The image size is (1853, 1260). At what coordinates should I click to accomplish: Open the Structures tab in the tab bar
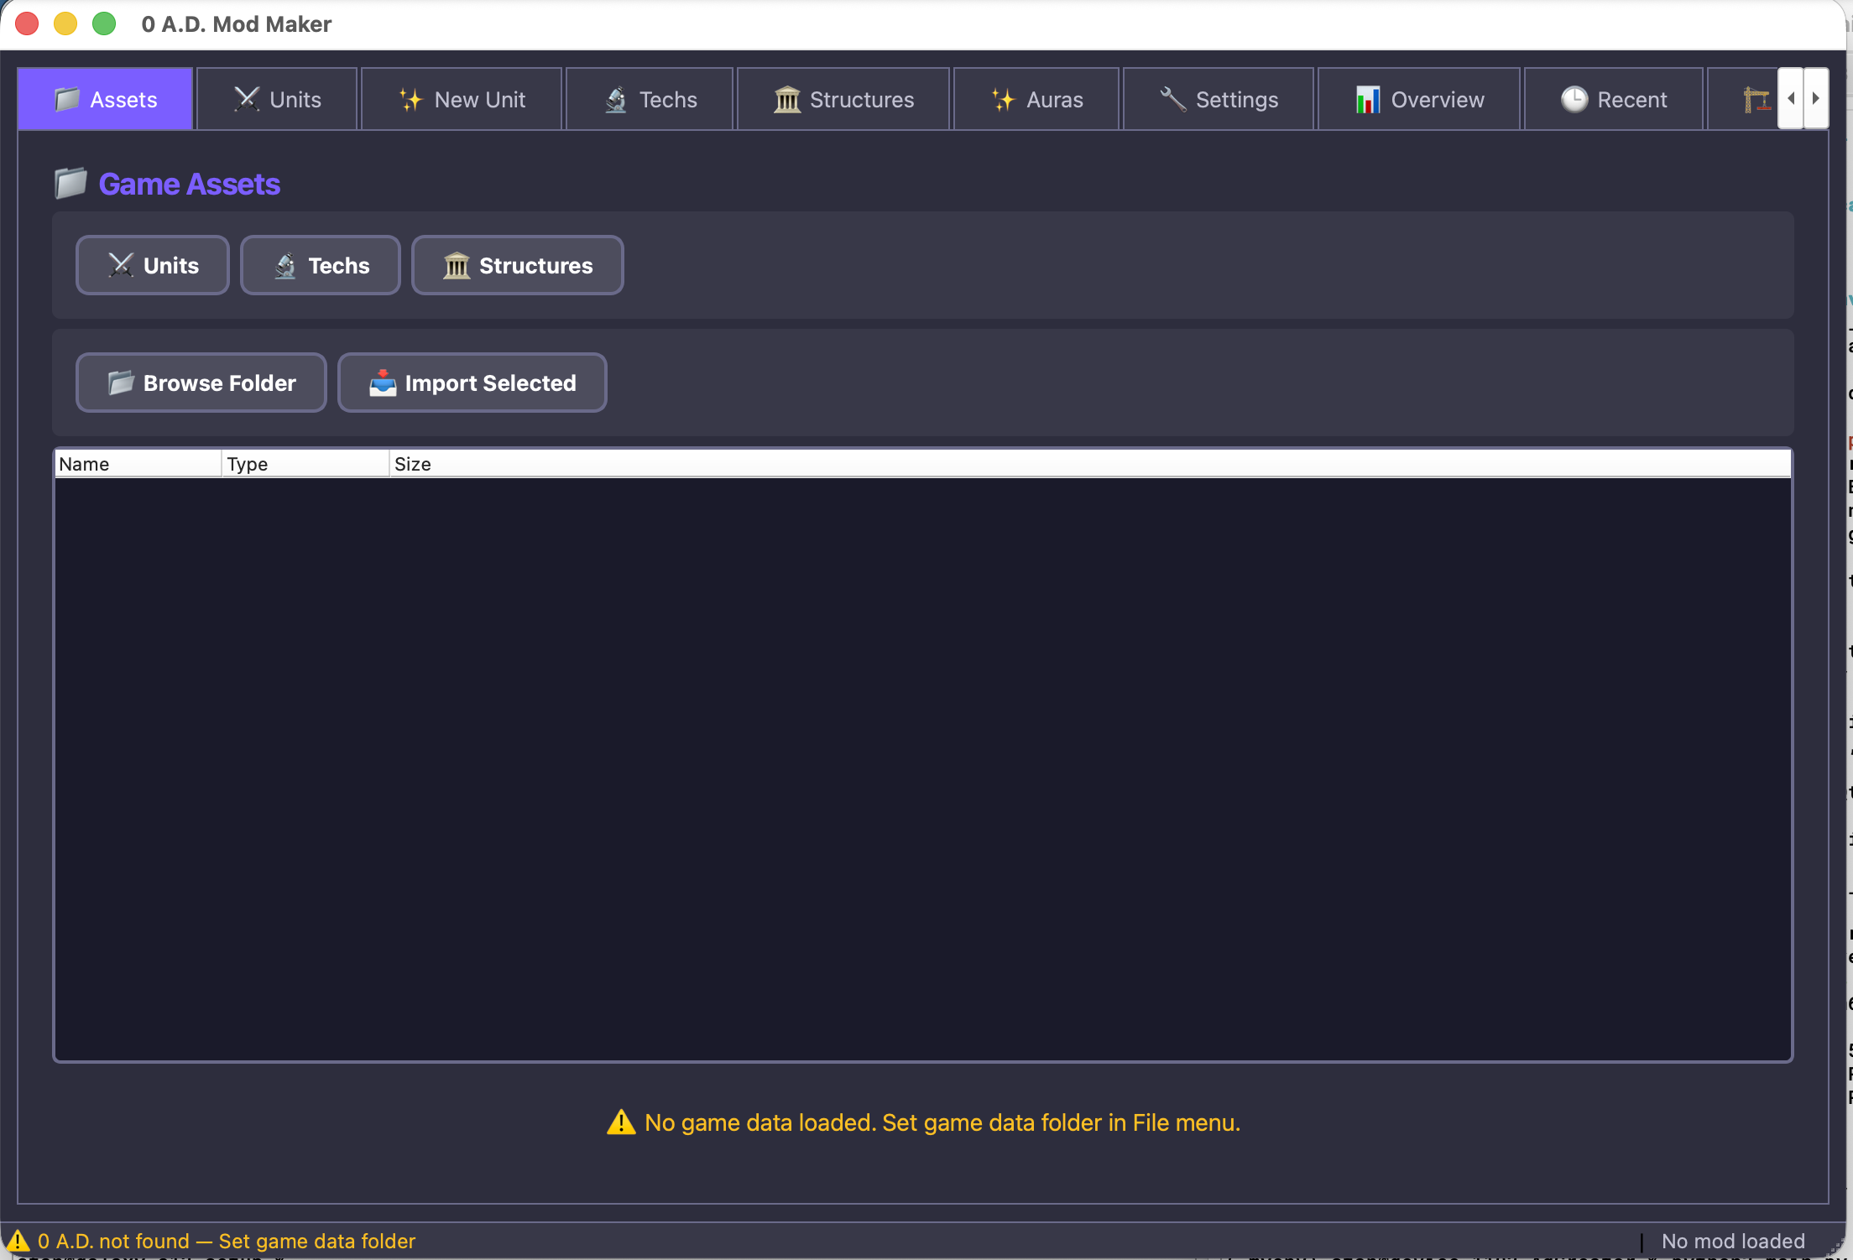[x=843, y=99]
